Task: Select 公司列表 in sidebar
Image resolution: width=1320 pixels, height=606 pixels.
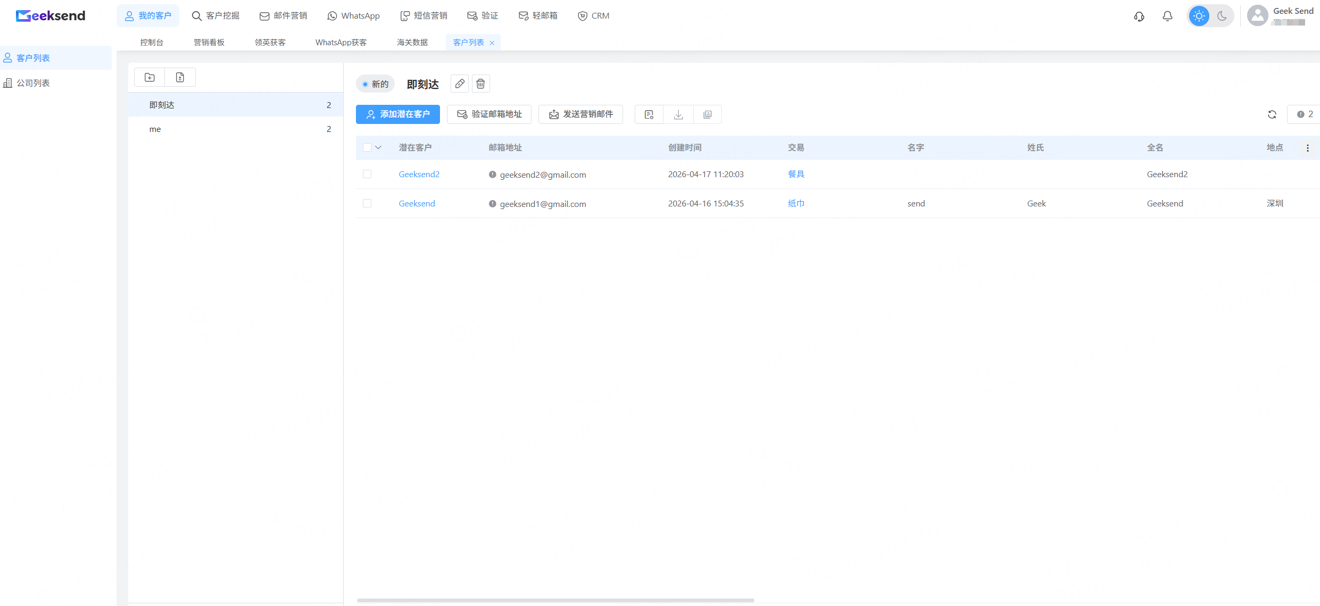Action: tap(56, 83)
